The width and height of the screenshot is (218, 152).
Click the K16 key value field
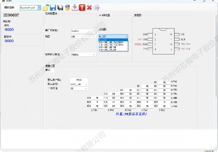pyautogui.click(x=147, y=102)
